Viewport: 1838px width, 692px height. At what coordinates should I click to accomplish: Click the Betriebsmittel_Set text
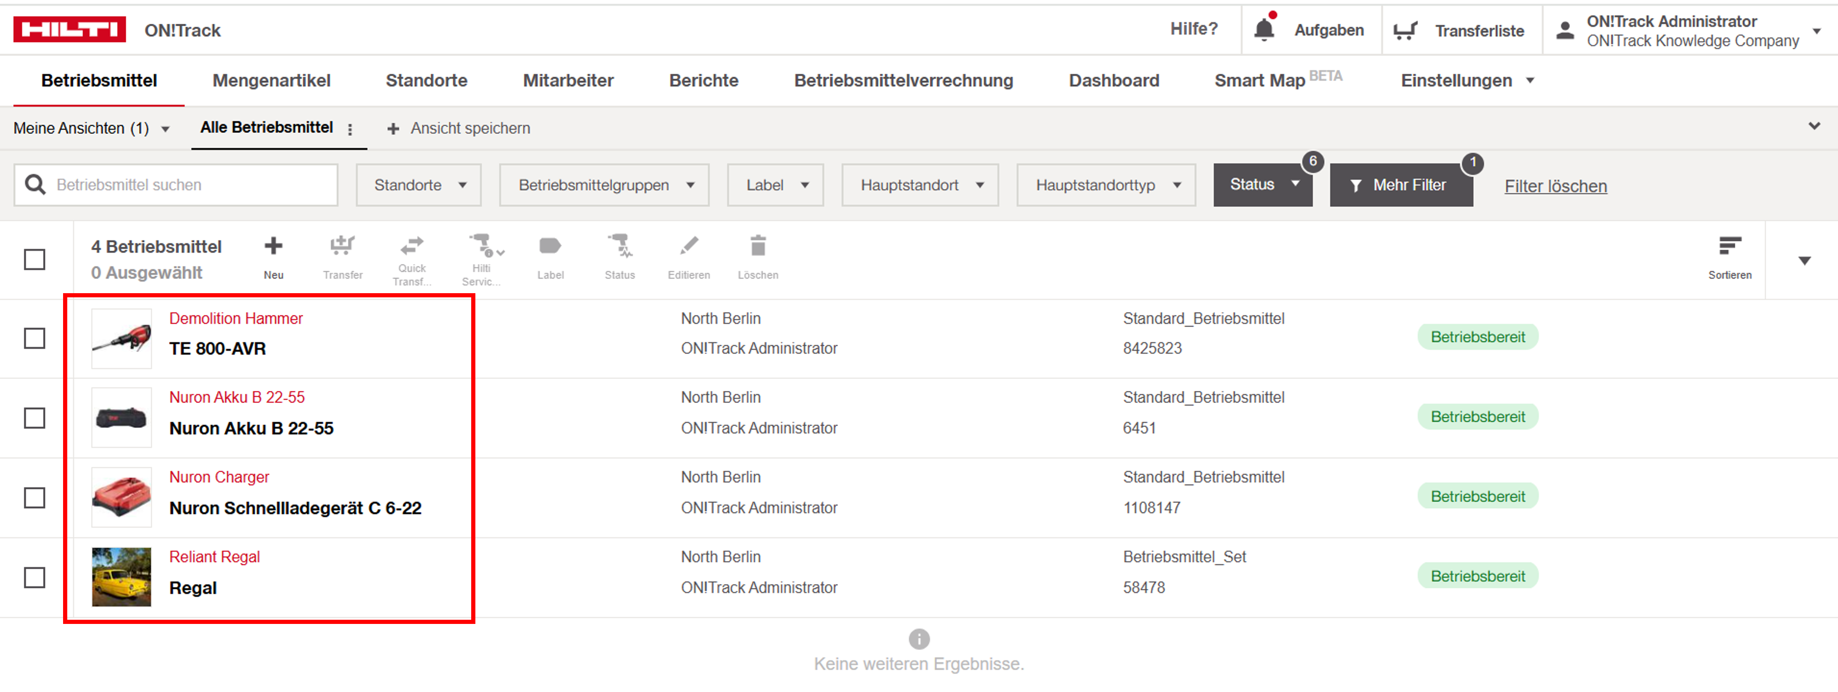[x=1184, y=557]
